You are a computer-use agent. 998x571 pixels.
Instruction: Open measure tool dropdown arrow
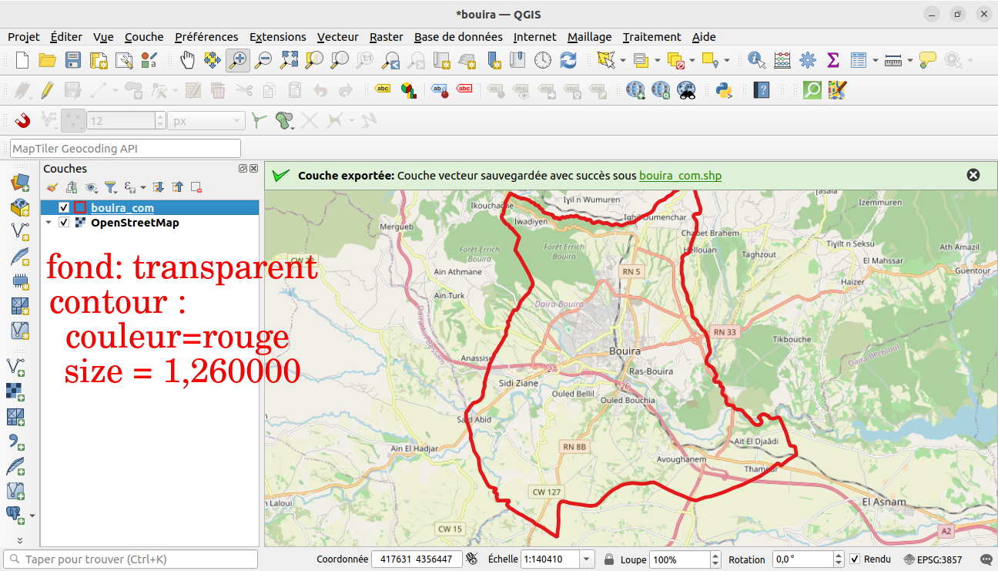(910, 60)
